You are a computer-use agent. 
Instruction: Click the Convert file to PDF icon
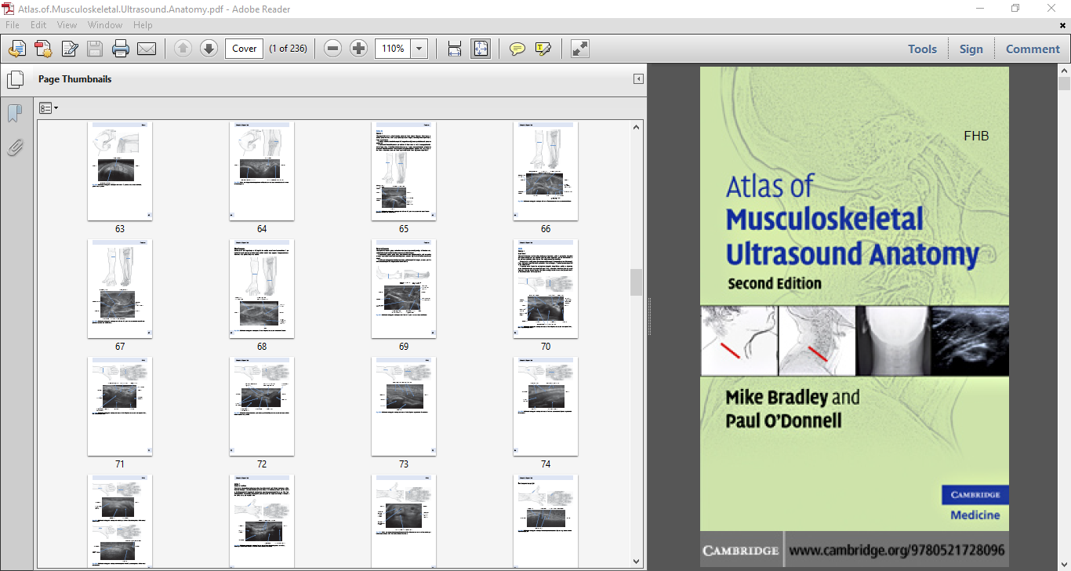tap(43, 49)
